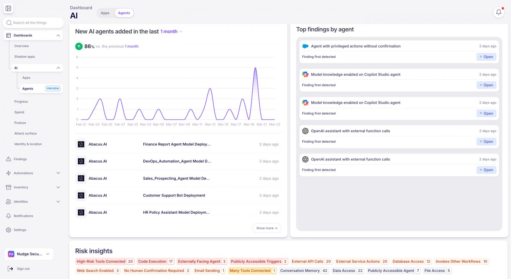Click the sidebar Notifications bell icon

coord(9,216)
